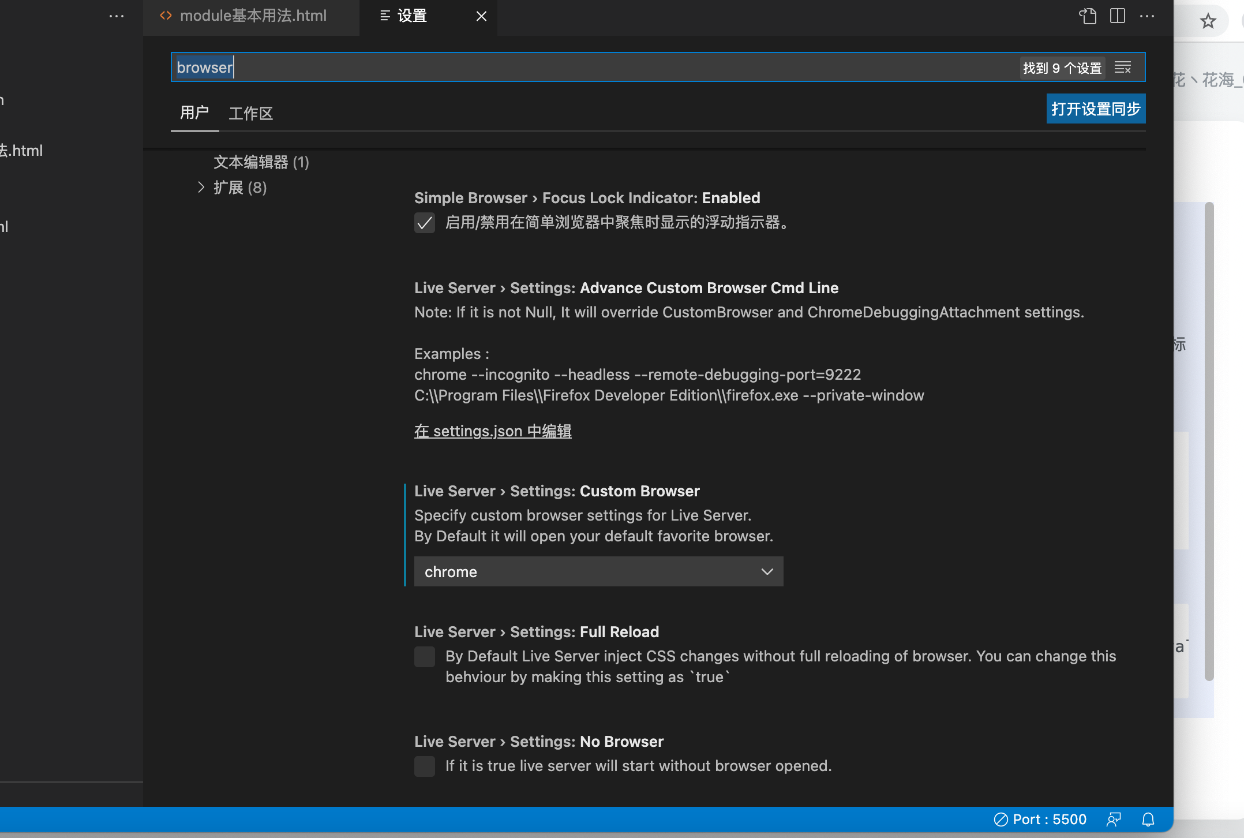Click the 在 settings.json 中编辑 link
The height and width of the screenshot is (838, 1244).
click(x=493, y=431)
